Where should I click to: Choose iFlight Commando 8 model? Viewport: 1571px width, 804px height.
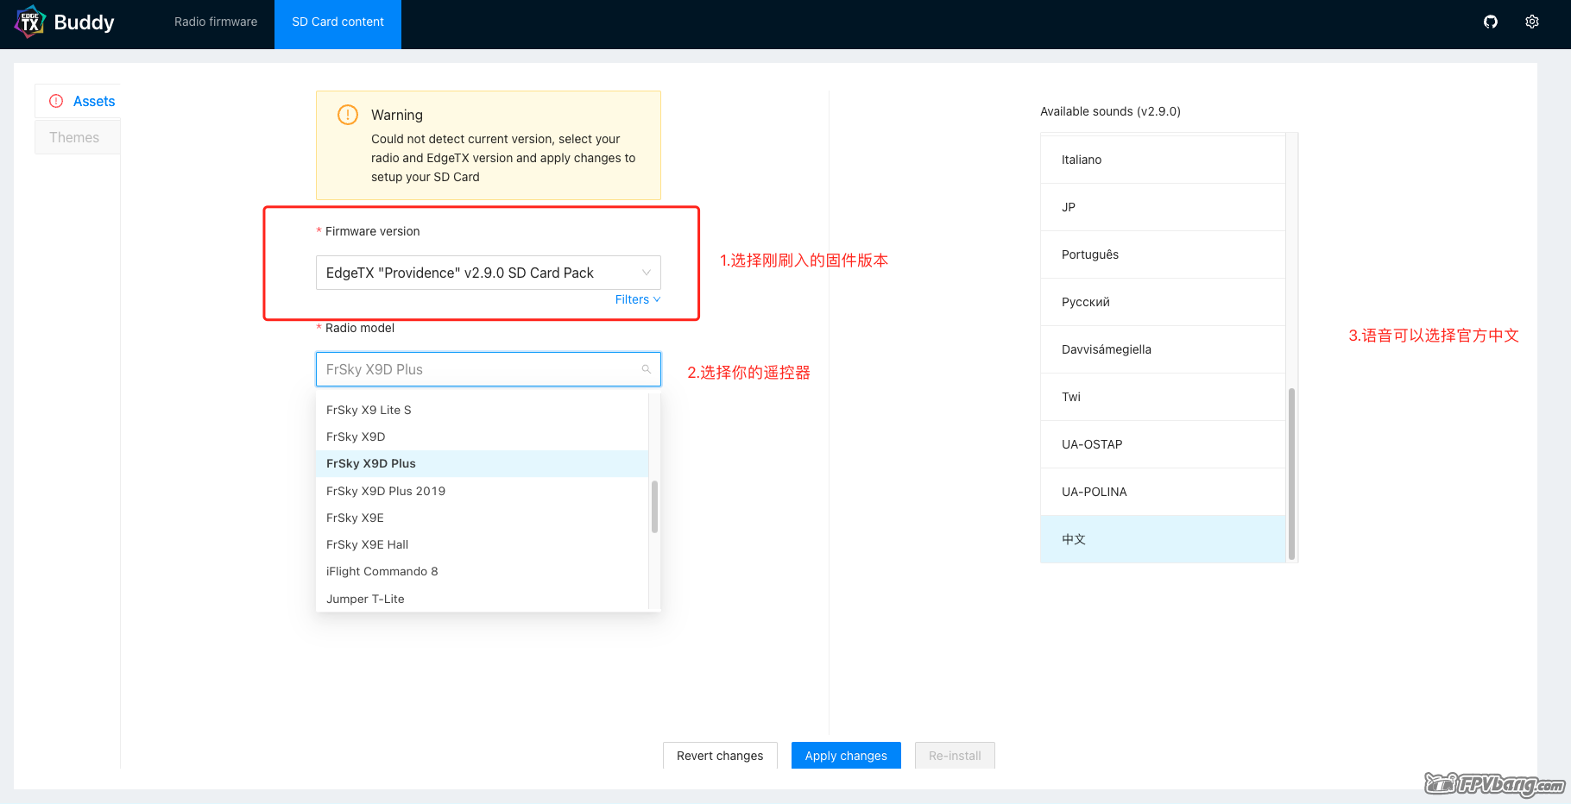click(x=482, y=571)
